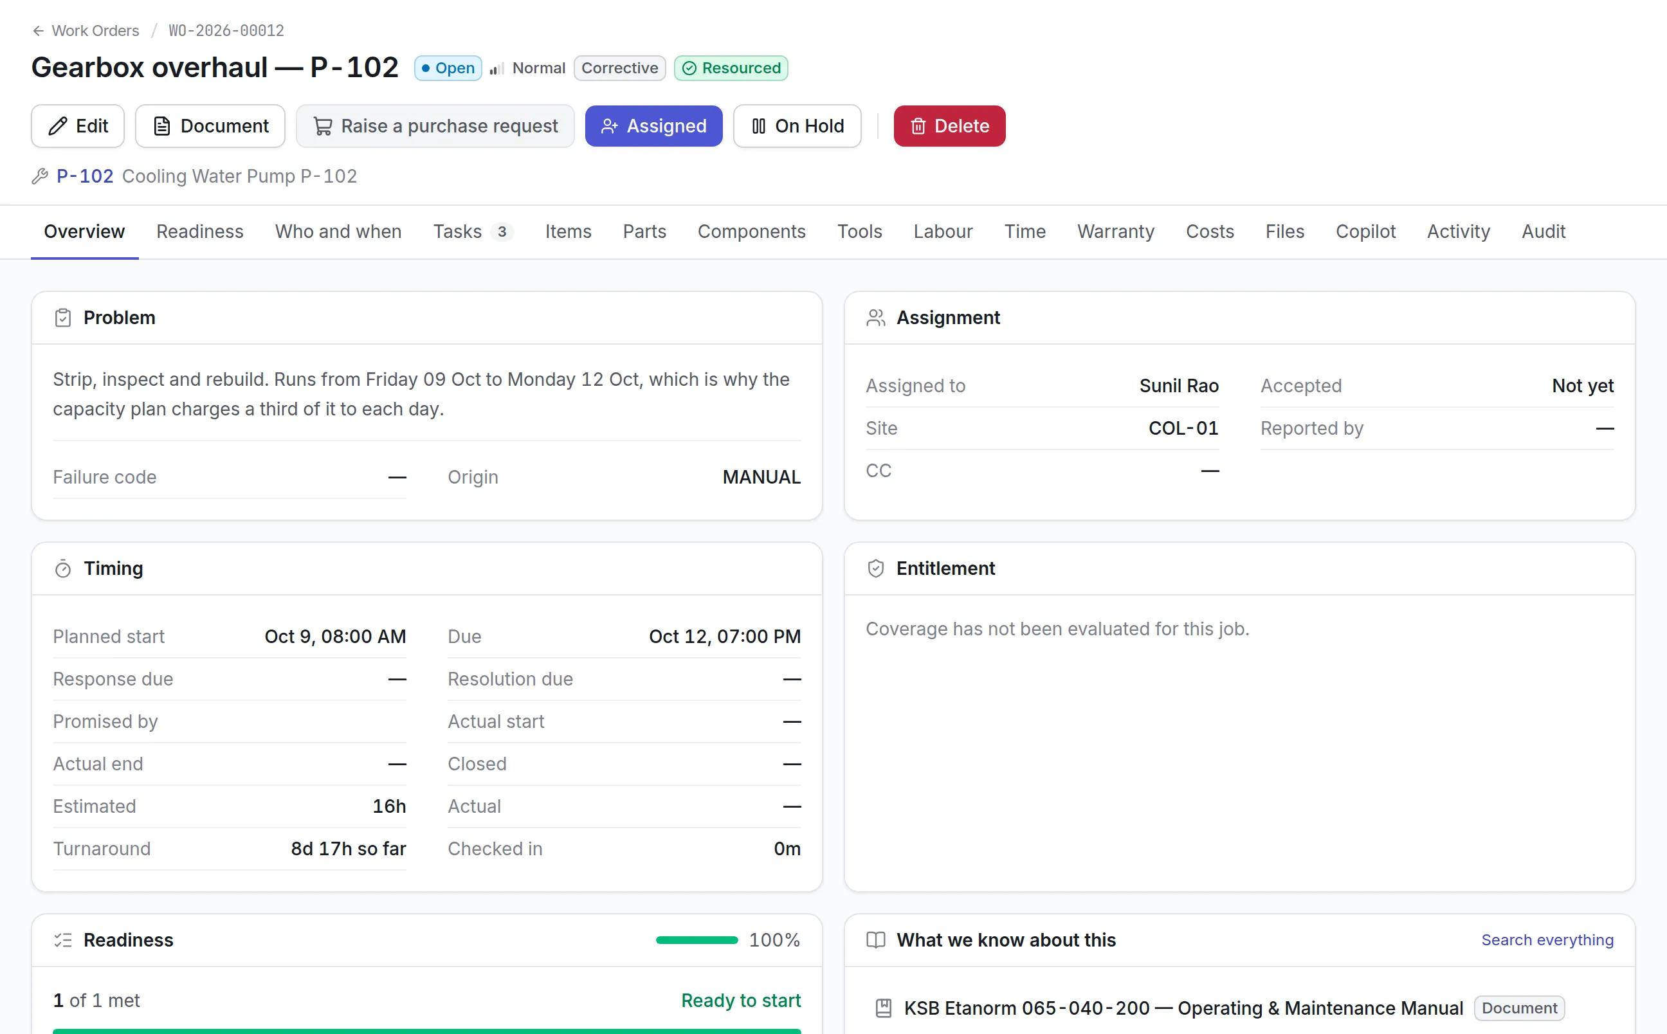Viewport: 1667px width, 1034px height.
Task: Open the Activity tab
Action: point(1459,232)
